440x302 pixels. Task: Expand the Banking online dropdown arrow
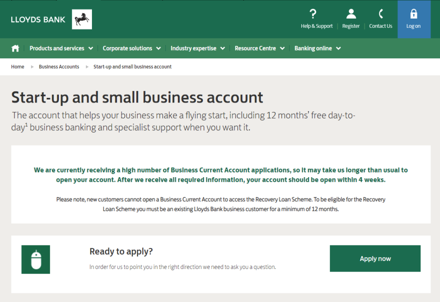pyautogui.click(x=339, y=48)
